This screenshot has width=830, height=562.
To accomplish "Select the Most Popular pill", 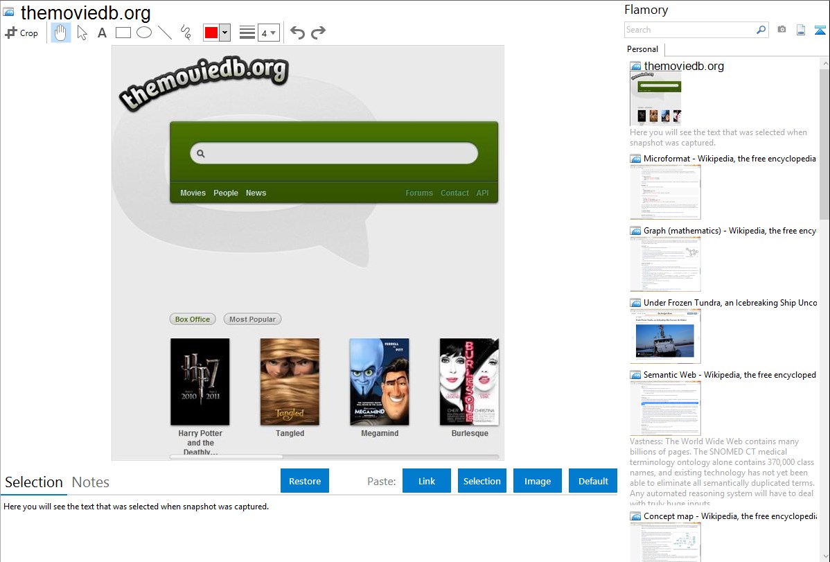I will coord(252,319).
